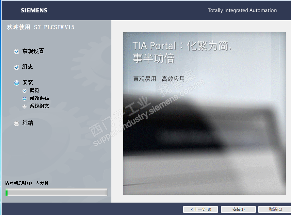Click the installation progress bar
Image resolution: width=291 pixels, height=215 pixels.
(x=56, y=192)
